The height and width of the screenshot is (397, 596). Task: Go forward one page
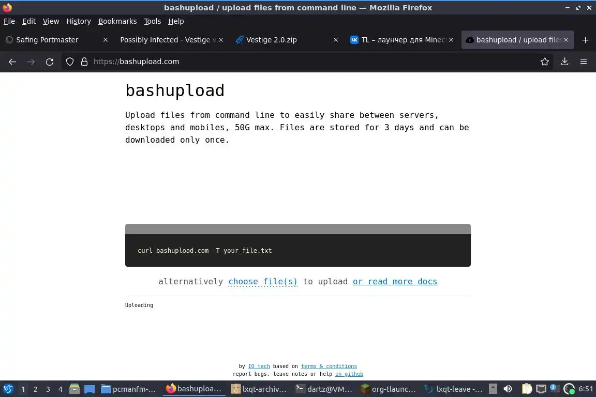pos(31,62)
